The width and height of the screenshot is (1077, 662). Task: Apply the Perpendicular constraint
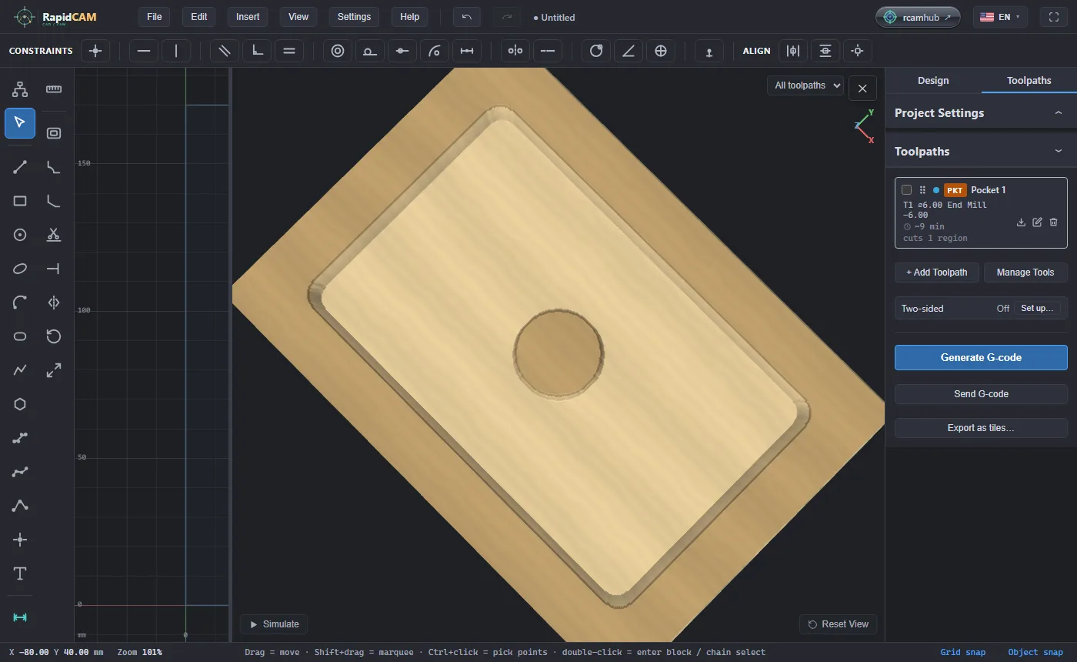point(257,51)
